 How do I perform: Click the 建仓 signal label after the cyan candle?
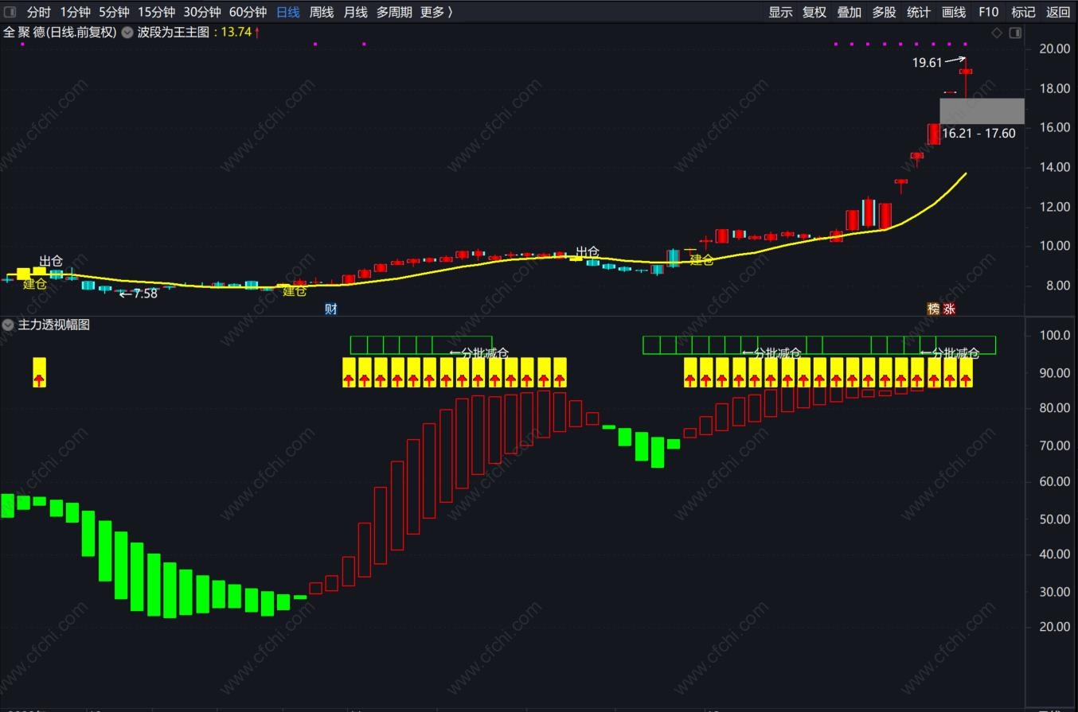[x=701, y=259]
